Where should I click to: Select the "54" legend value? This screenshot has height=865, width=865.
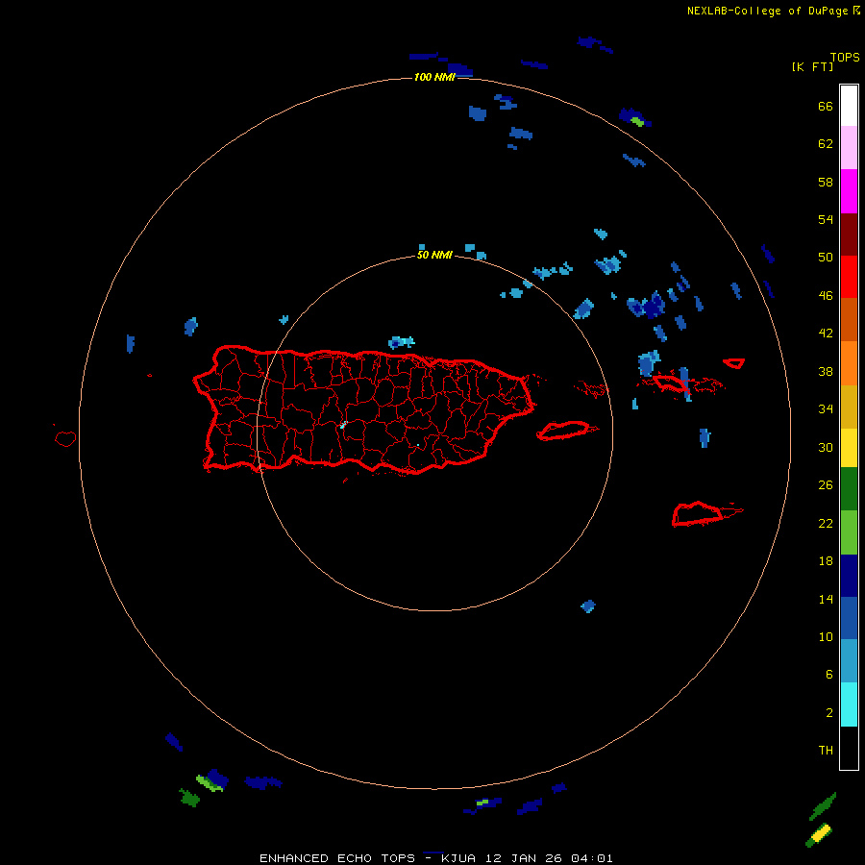click(x=826, y=219)
